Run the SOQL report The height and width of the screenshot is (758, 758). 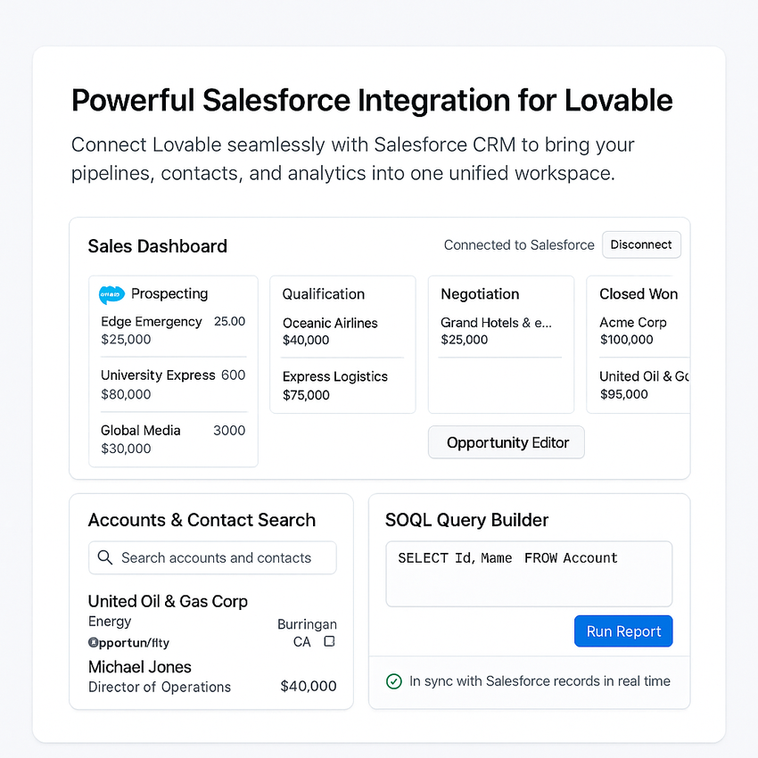pos(623,631)
